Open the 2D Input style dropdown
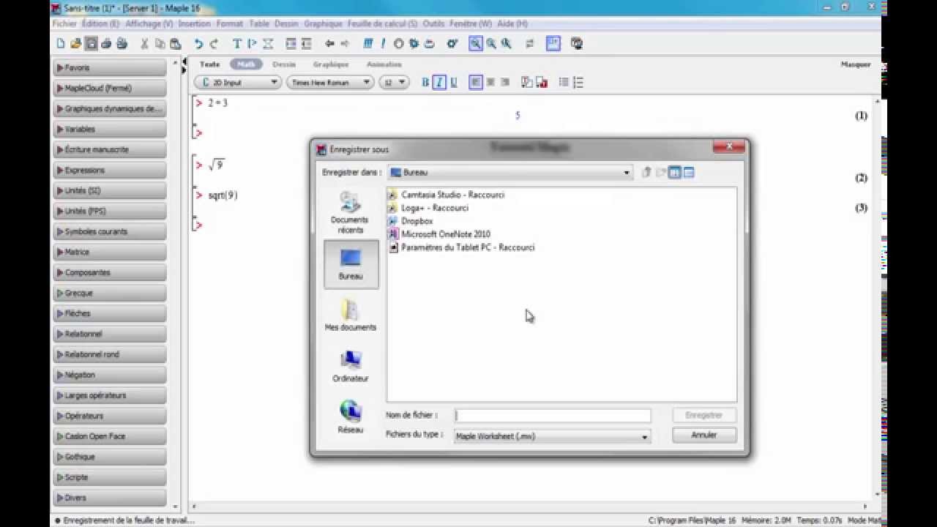Viewport: 937px width, 527px height. 238,83
